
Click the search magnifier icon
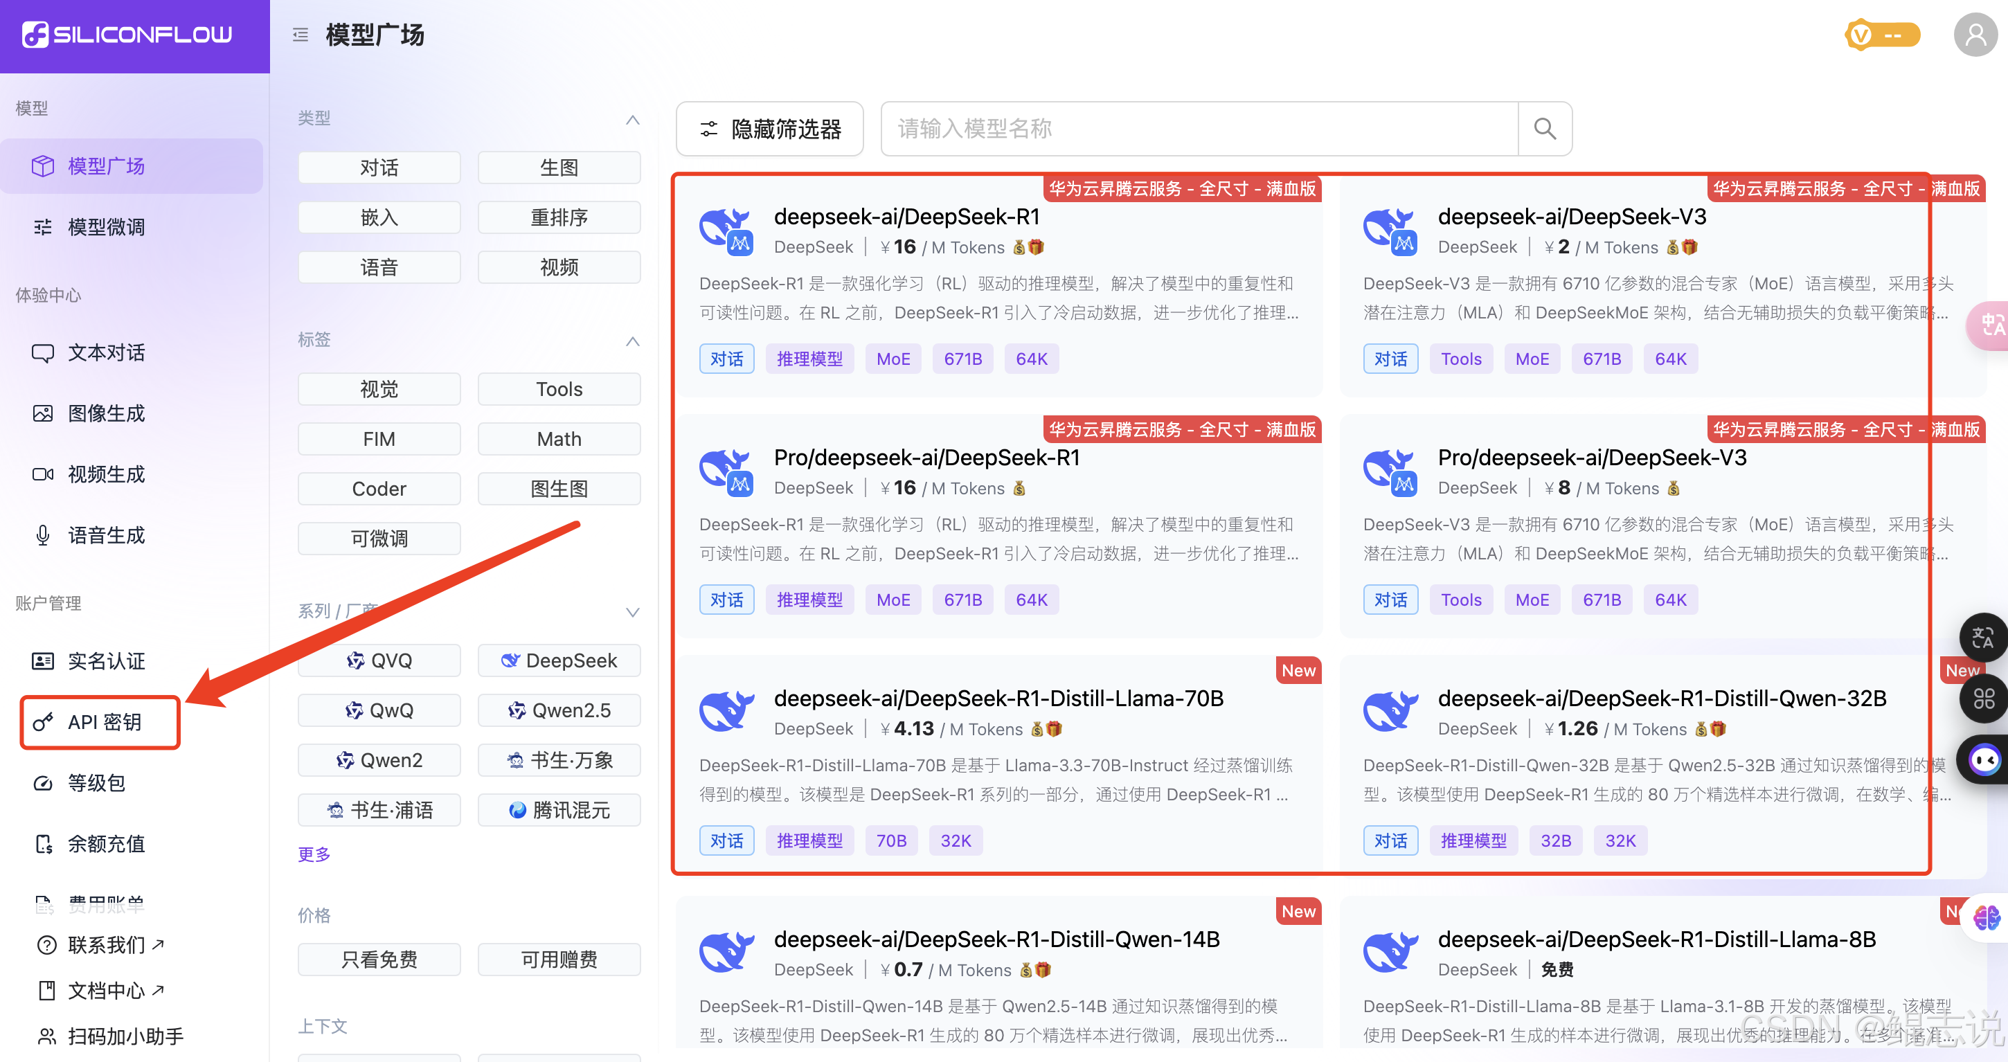point(1544,129)
